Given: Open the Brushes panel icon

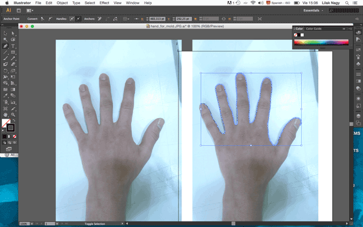Looking at the screenshot, I should pos(358,56).
